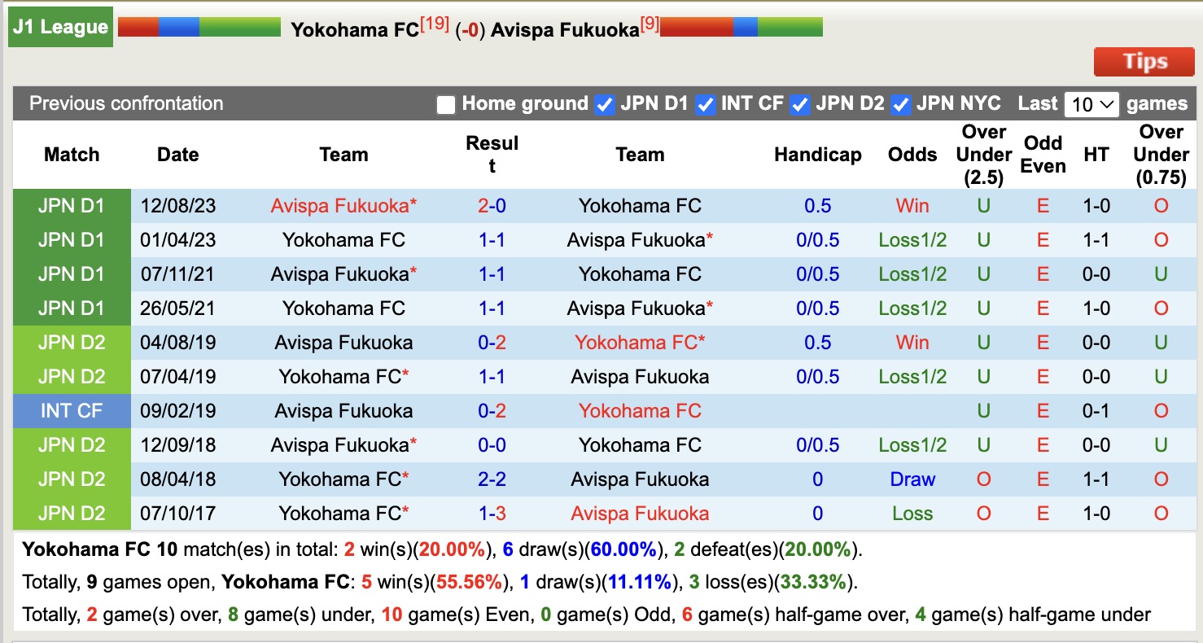The width and height of the screenshot is (1203, 643).
Task: Enable the Home ground checkbox
Action: tap(444, 104)
